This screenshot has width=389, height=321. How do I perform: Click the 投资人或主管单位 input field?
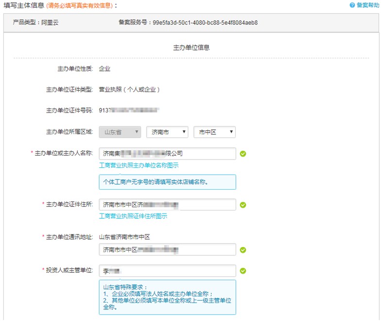click(x=167, y=271)
